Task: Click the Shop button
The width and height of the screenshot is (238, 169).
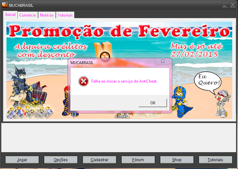Action: coord(177,160)
